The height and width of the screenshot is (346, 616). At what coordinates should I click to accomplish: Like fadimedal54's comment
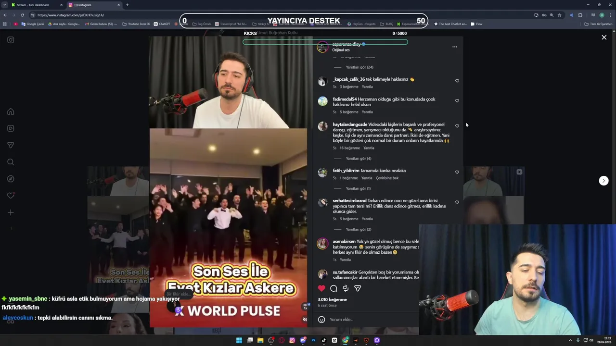coord(457,101)
